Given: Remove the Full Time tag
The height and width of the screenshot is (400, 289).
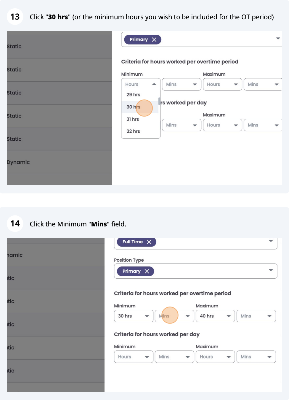Looking at the screenshot, I should (x=149, y=242).
